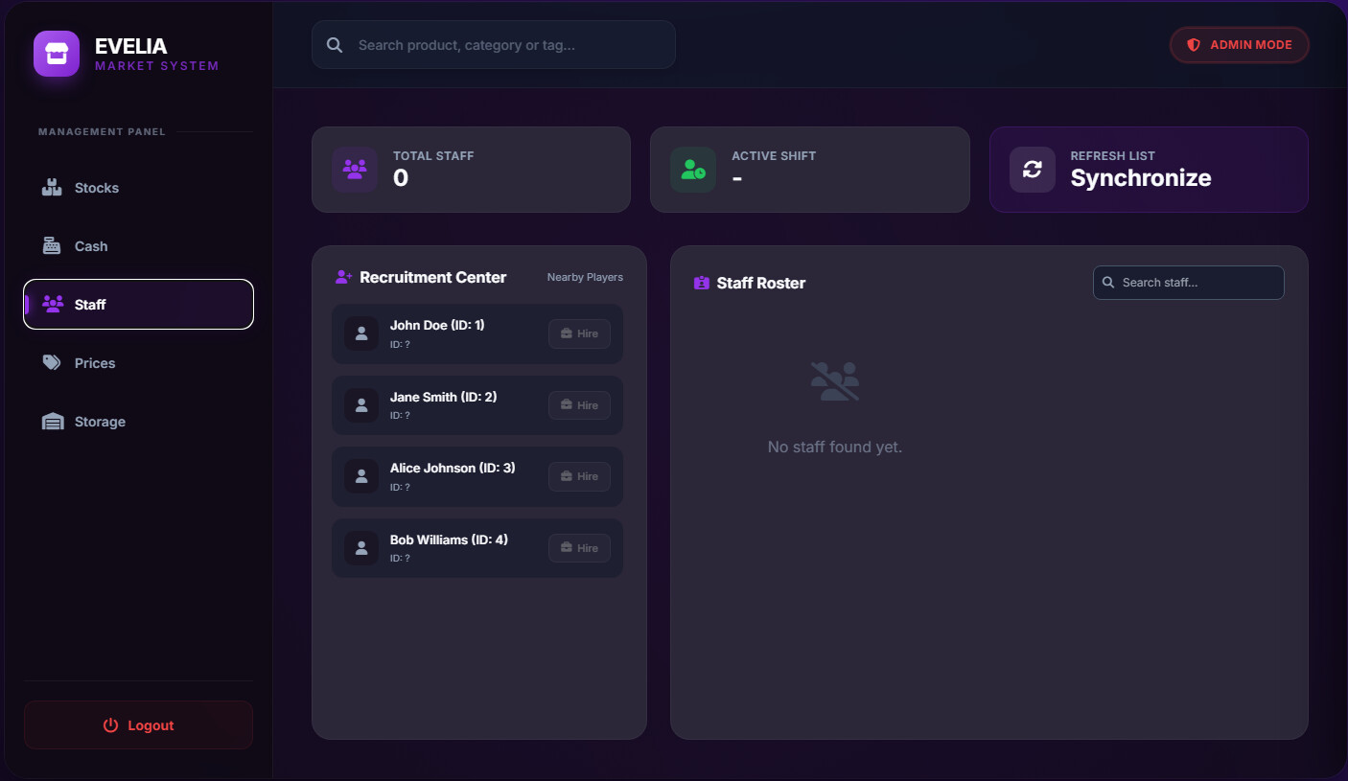Click the Synchronize refresh arrows icon
The width and height of the screenshot is (1348, 781).
click(x=1032, y=170)
